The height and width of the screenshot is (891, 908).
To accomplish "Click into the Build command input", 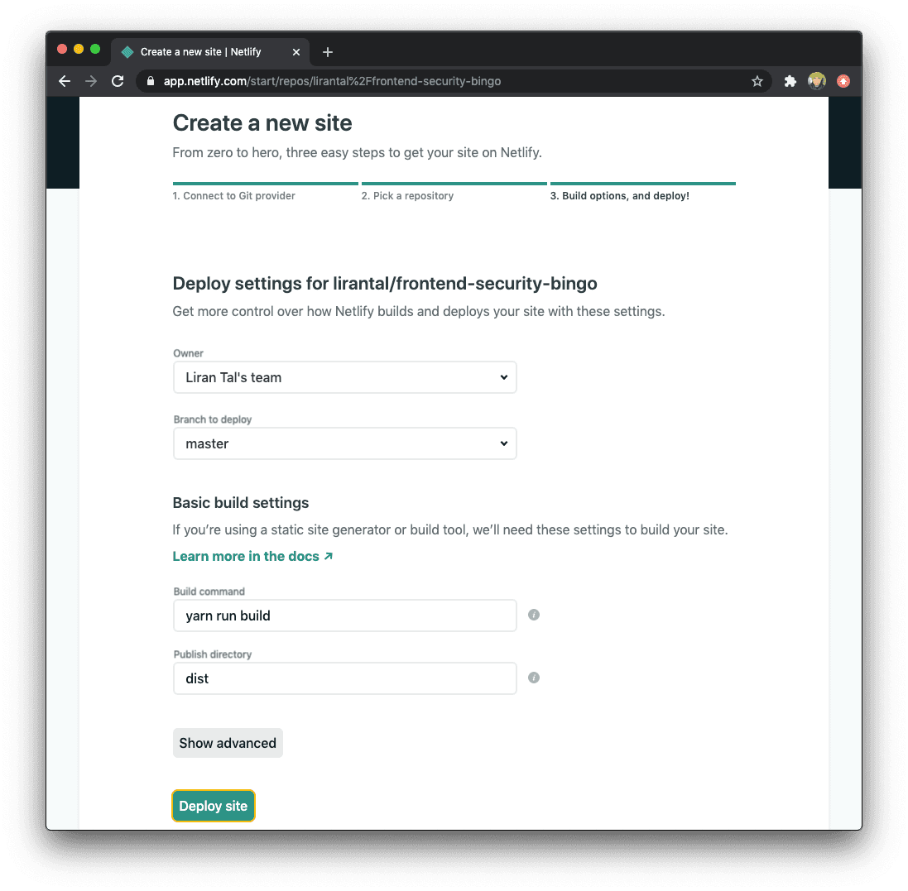I will click(344, 616).
